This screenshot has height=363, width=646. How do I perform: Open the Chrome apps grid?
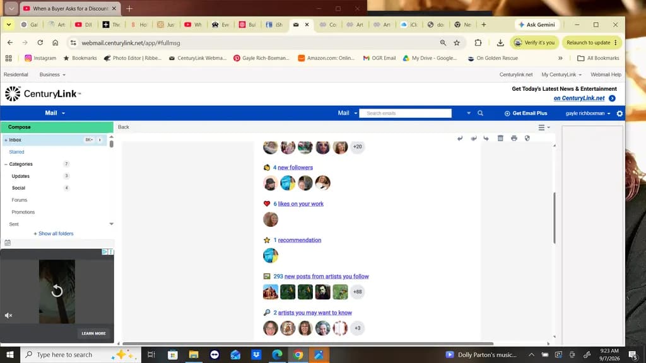point(9,59)
